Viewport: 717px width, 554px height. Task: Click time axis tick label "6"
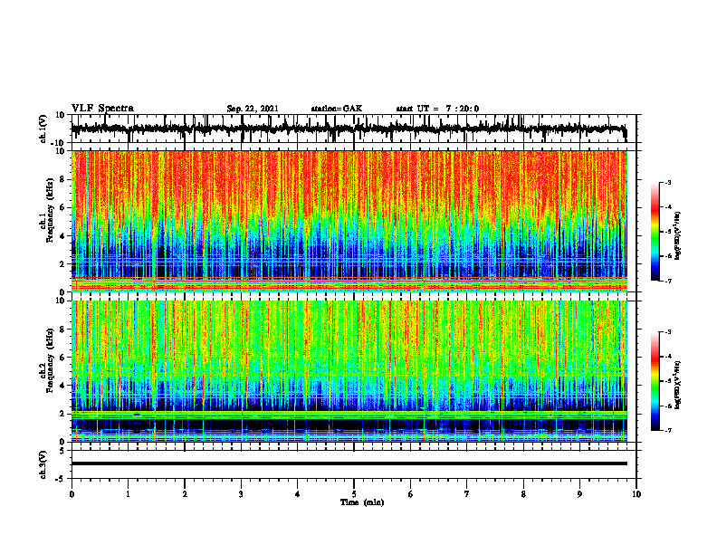coord(411,494)
